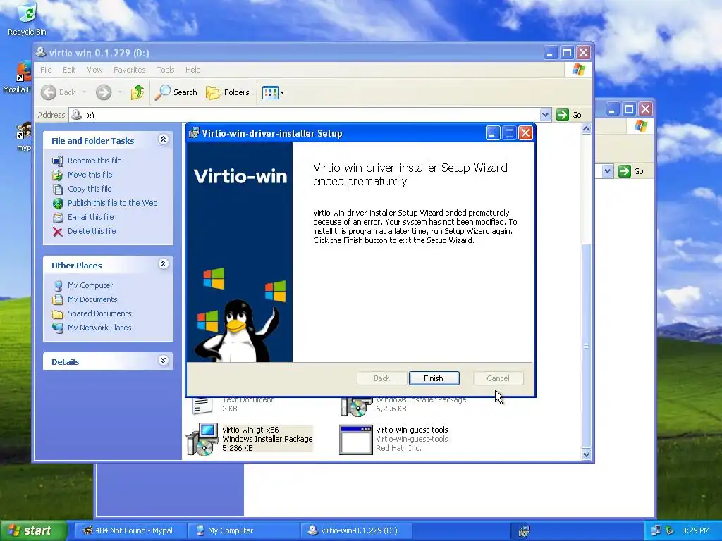Image resolution: width=722 pixels, height=541 pixels.
Task: Click the address bar showing D:\
Action: click(x=305, y=115)
